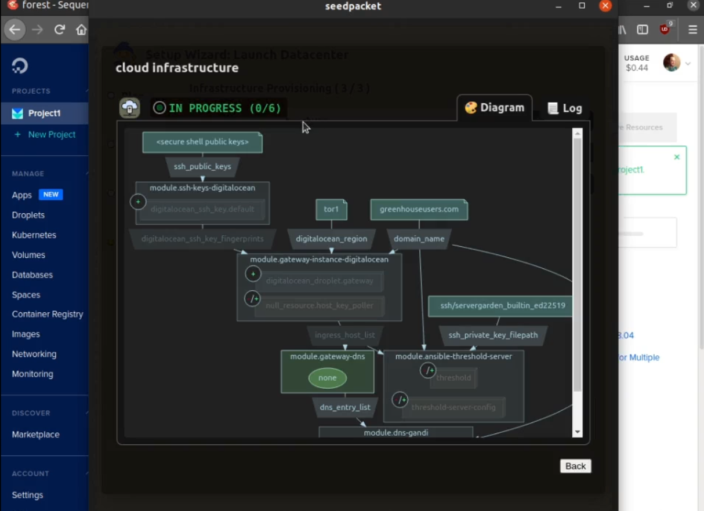Click the "null_resource.host_key_poller" resource
Screen dimensions: 704x511
[x=320, y=305]
